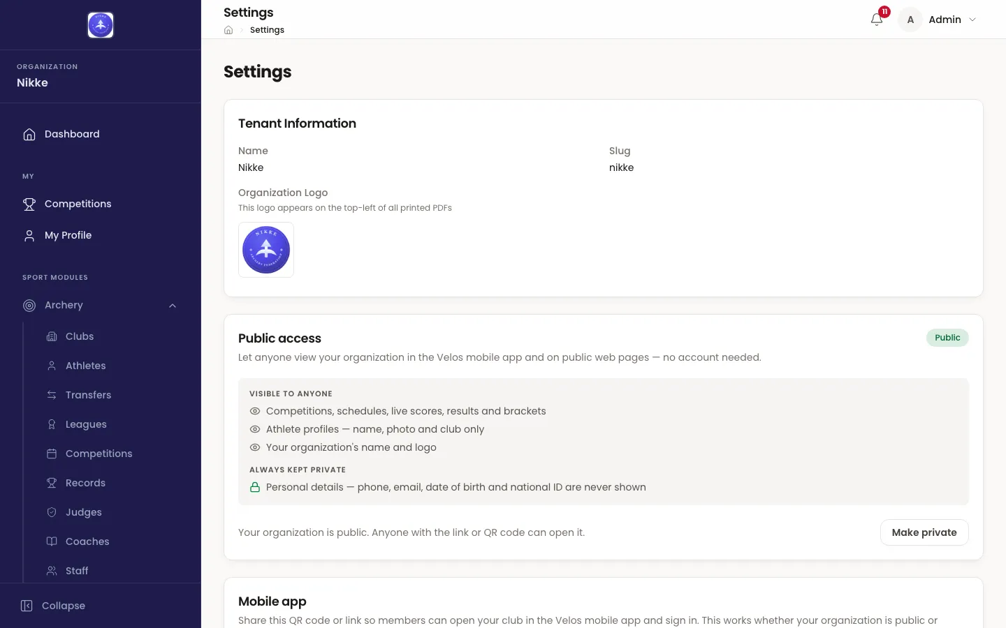Click the Staff people icon
Image resolution: width=1006 pixels, height=628 pixels.
[x=52, y=571]
